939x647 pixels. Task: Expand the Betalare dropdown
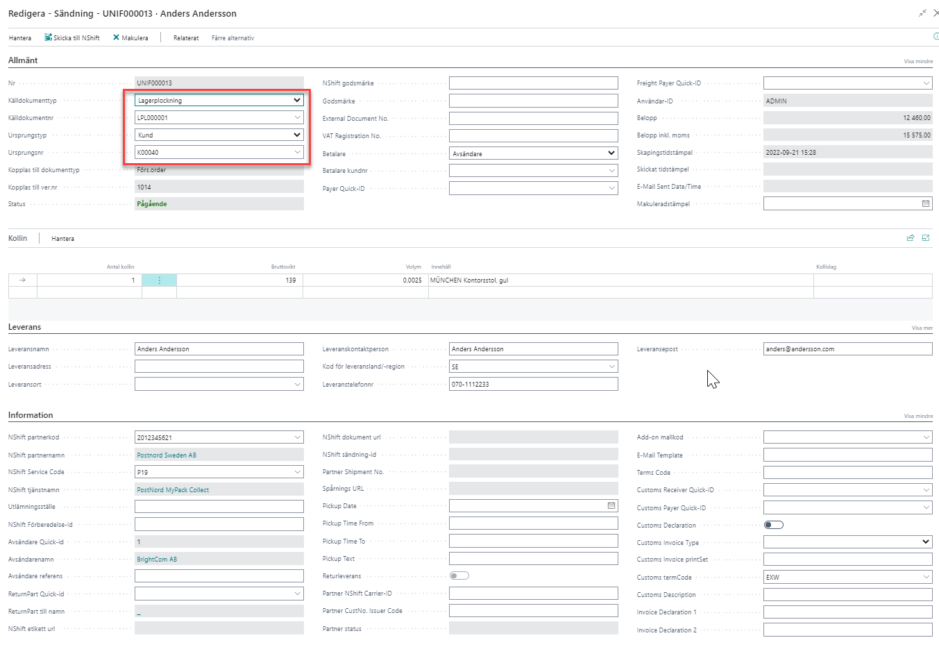[x=611, y=153]
